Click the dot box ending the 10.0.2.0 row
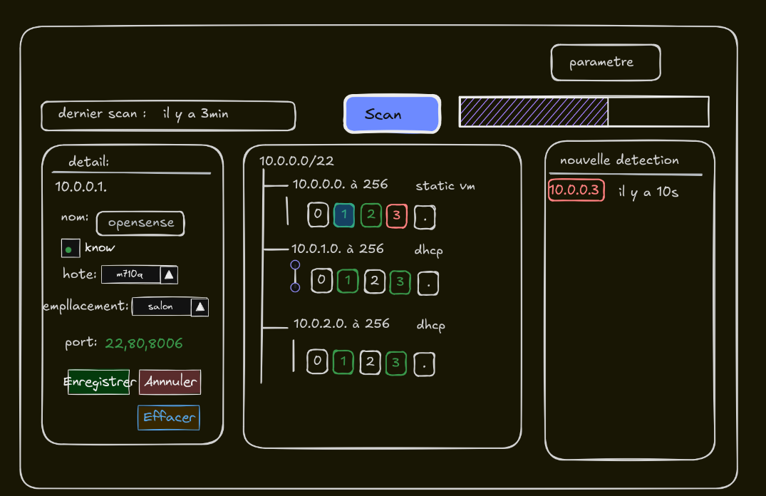This screenshot has width=766, height=496. [424, 364]
